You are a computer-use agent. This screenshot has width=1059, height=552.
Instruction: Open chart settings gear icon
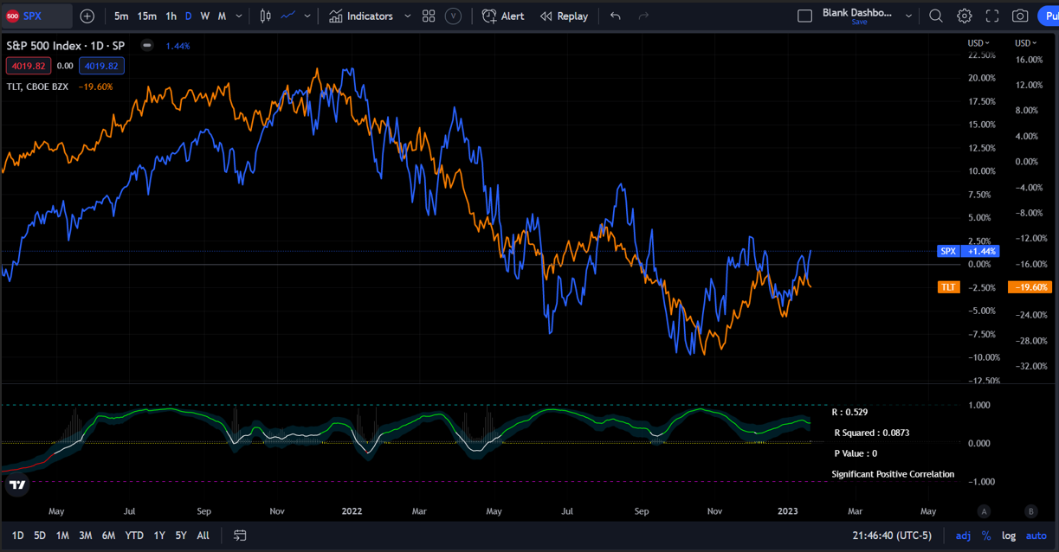(x=965, y=16)
